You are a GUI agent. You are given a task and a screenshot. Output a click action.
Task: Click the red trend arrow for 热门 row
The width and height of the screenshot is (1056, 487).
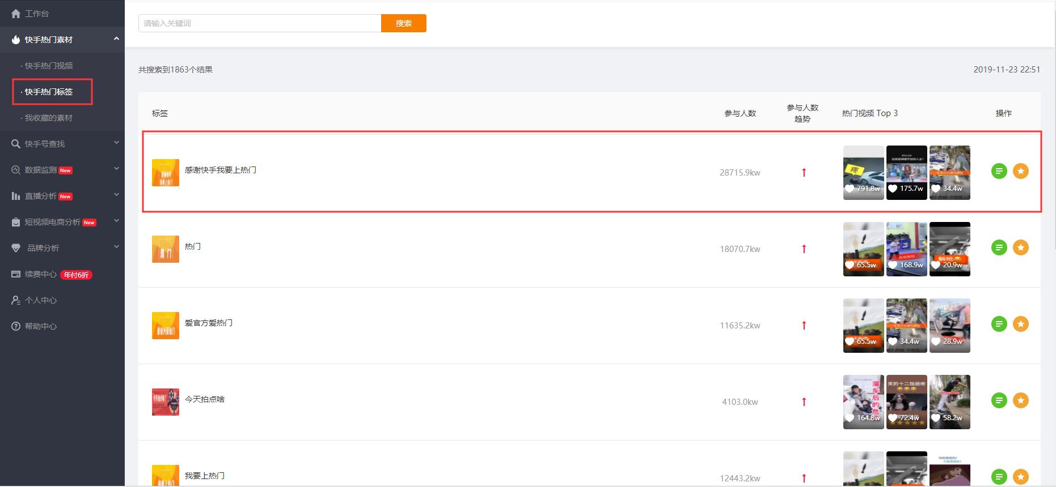(804, 249)
